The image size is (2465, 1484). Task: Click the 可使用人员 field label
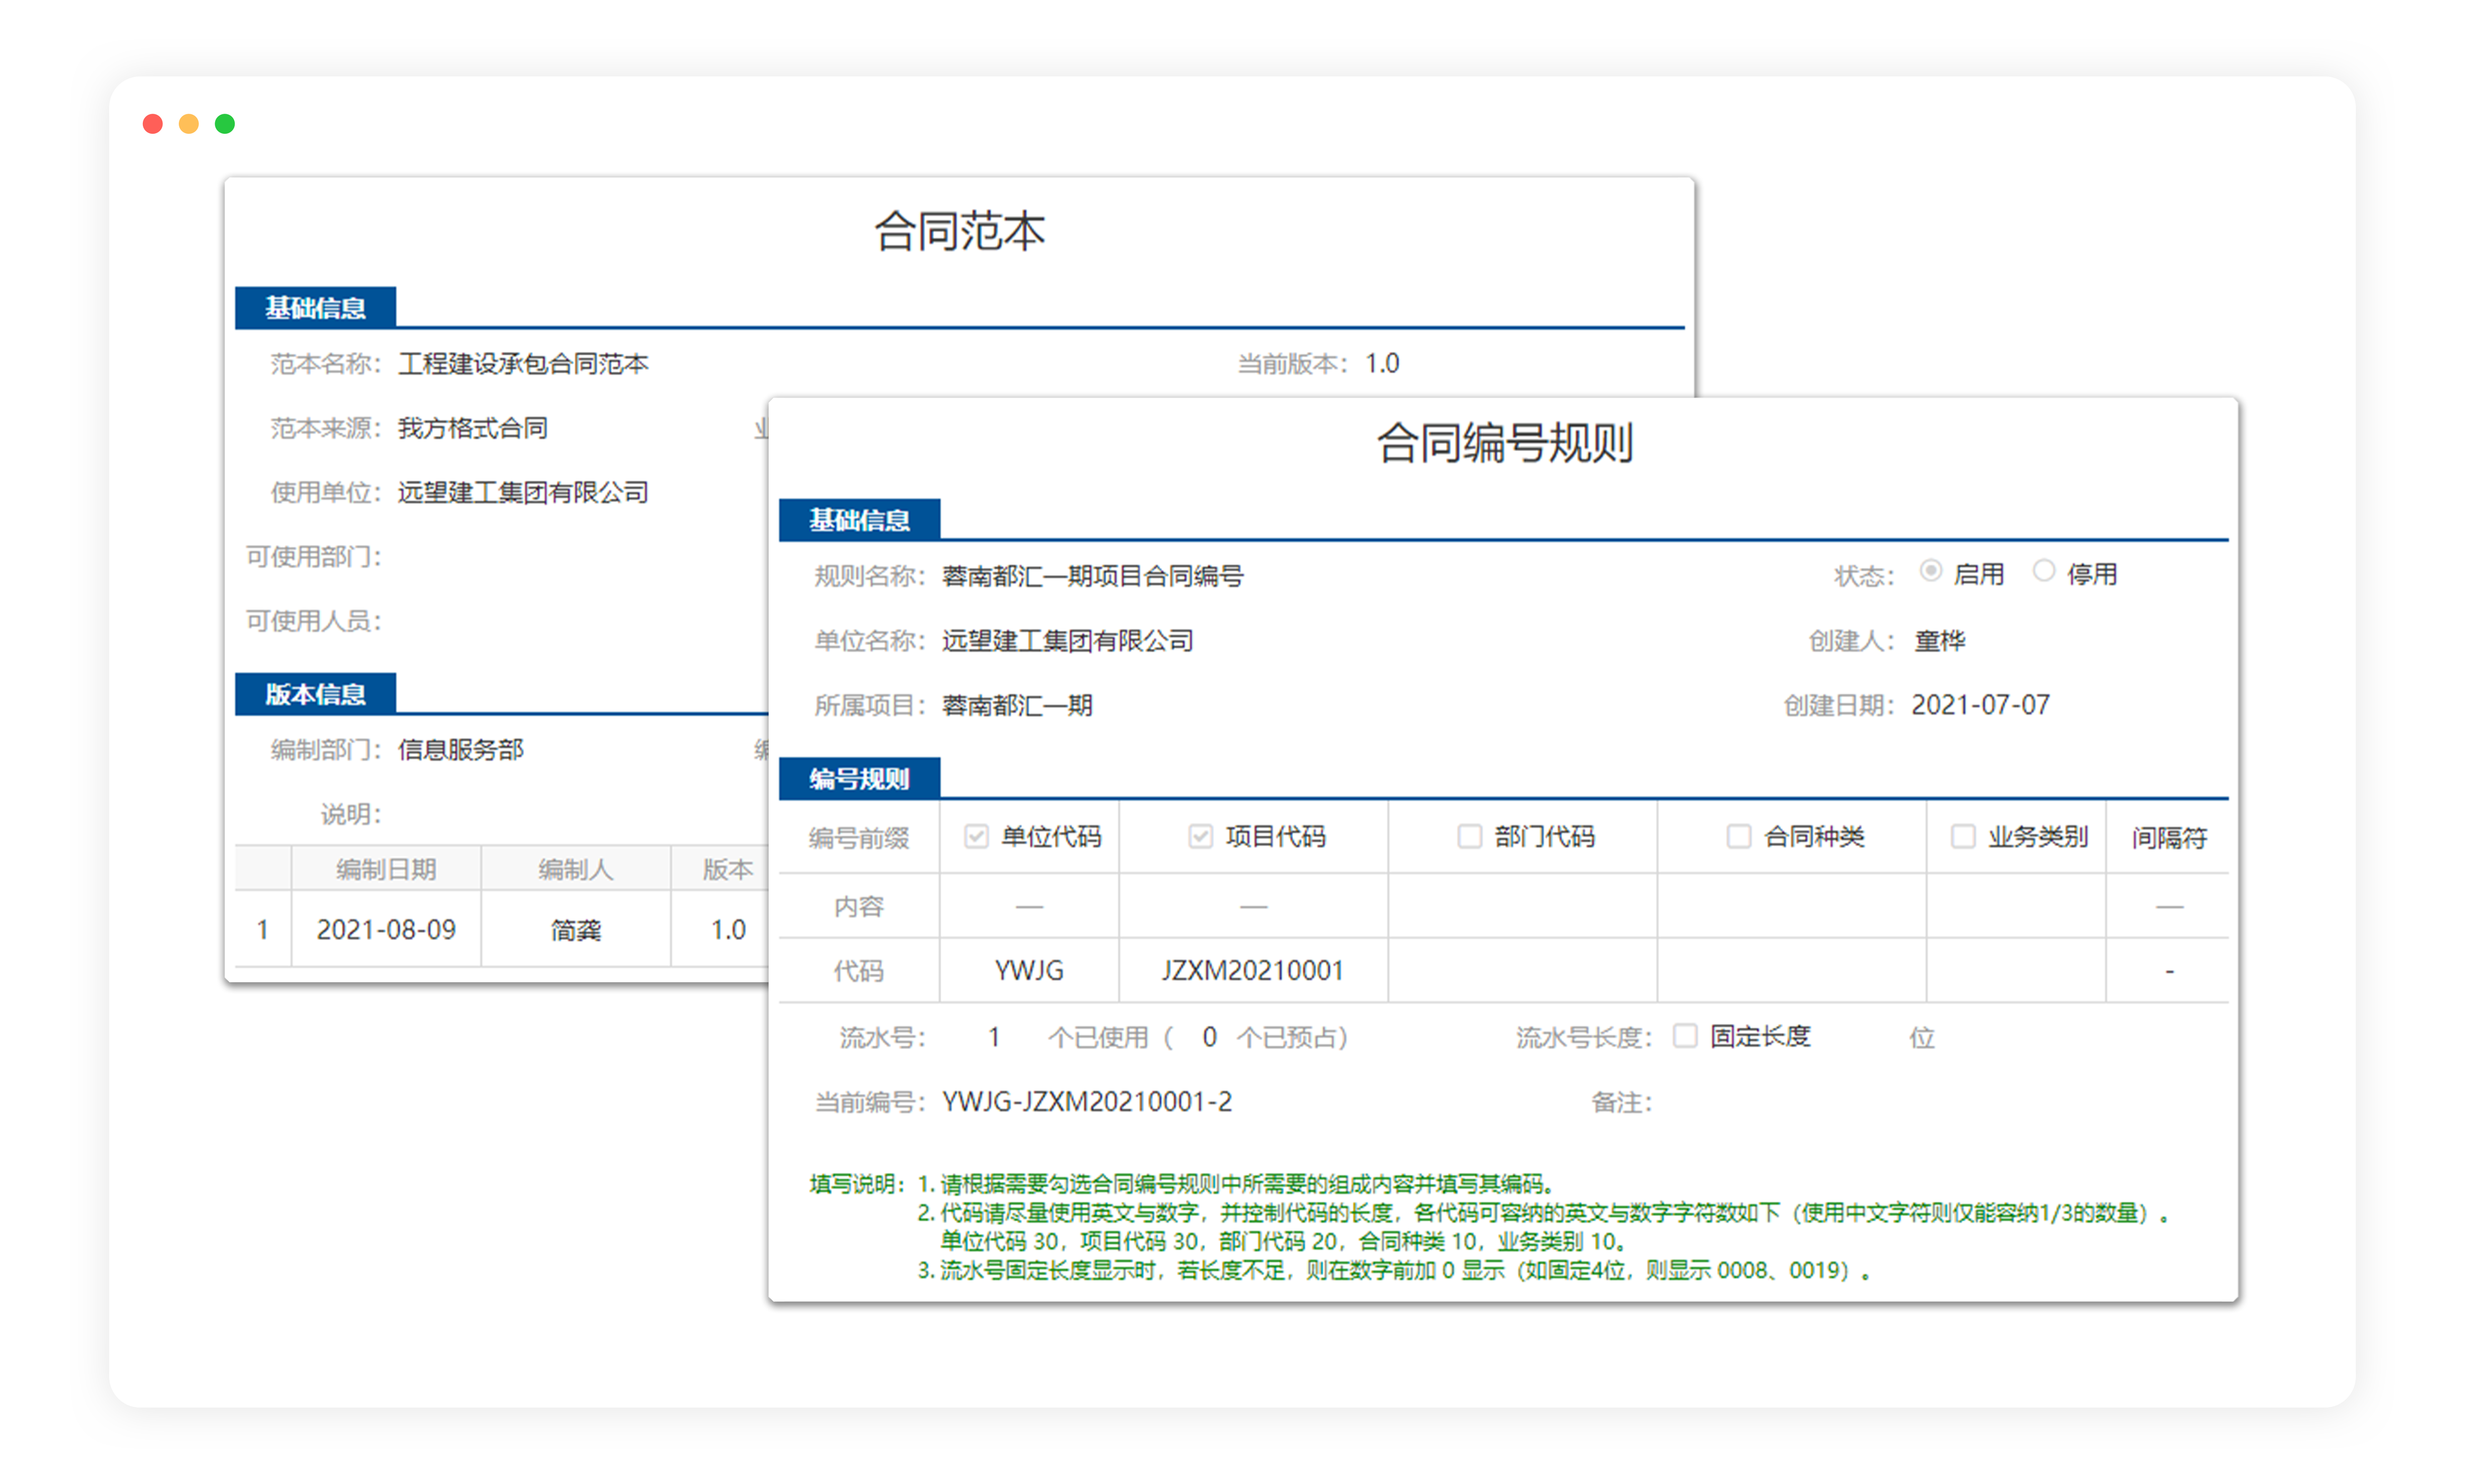(314, 621)
